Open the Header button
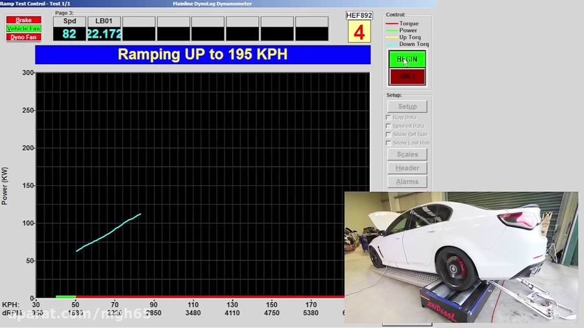 point(407,168)
